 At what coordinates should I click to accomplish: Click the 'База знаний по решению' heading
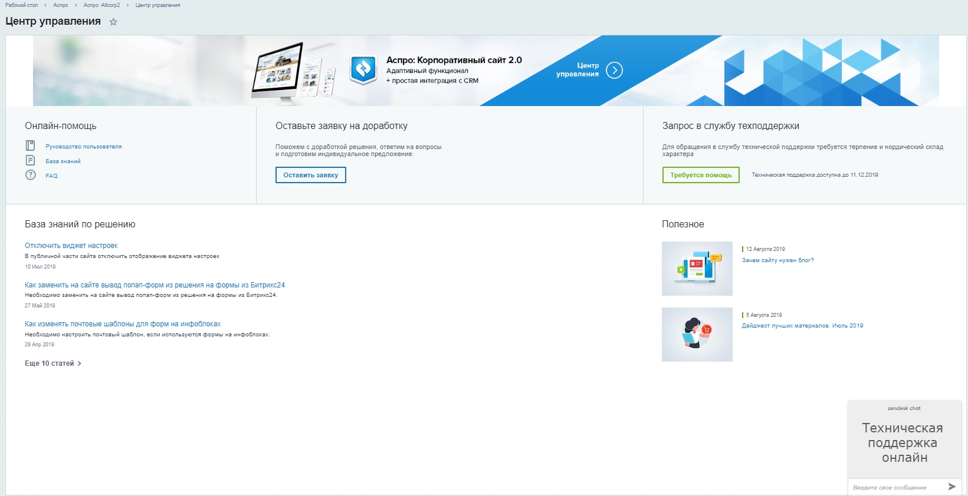(80, 224)
